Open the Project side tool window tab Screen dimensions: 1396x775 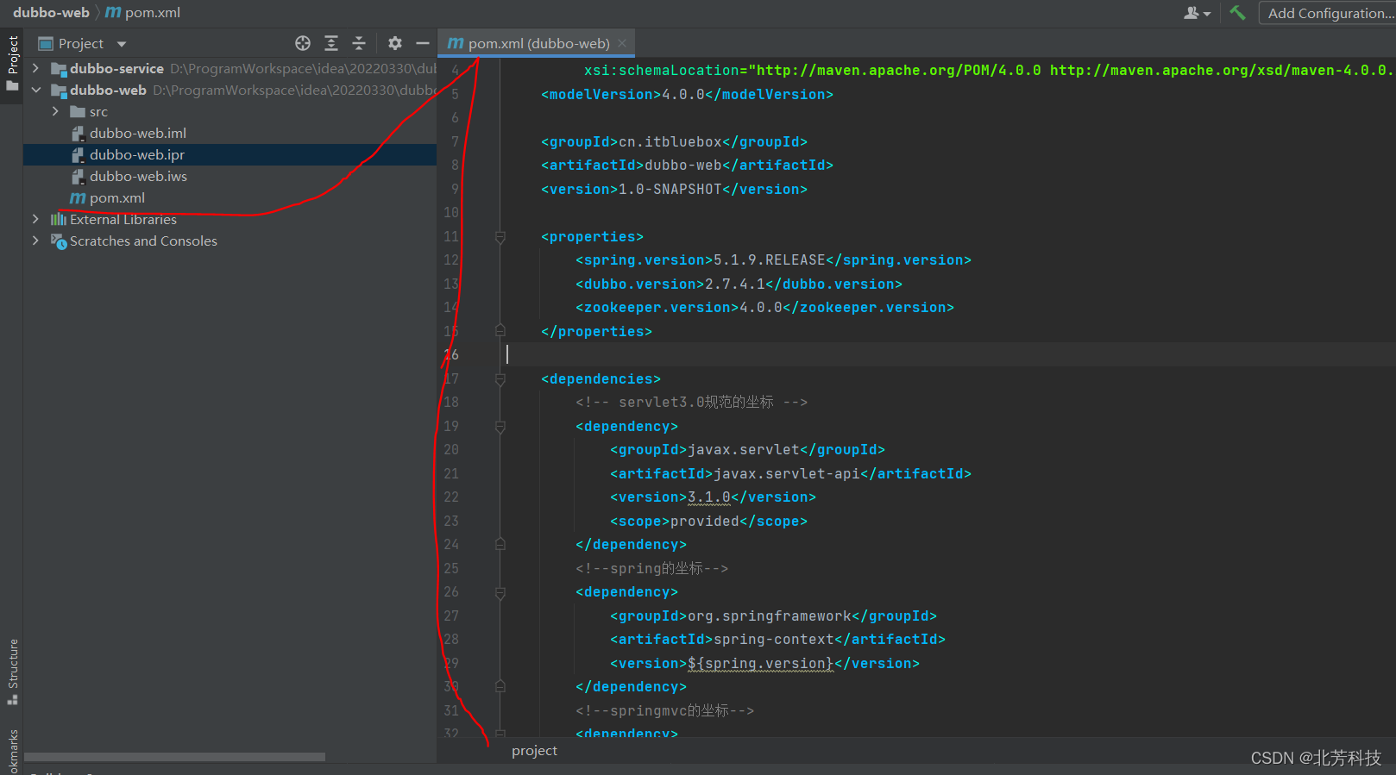pos(12,64)
